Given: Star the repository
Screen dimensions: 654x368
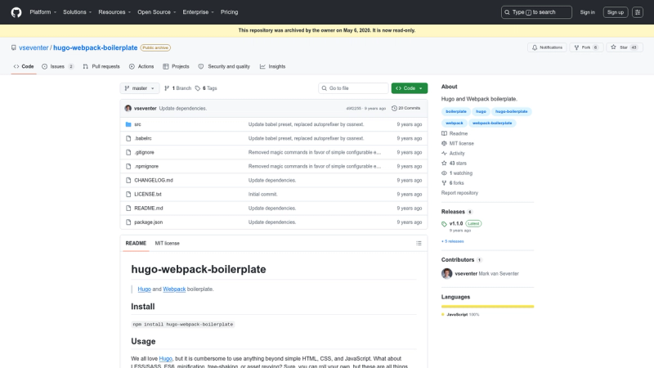Looking at the screenshot, I should click(624, 47).
